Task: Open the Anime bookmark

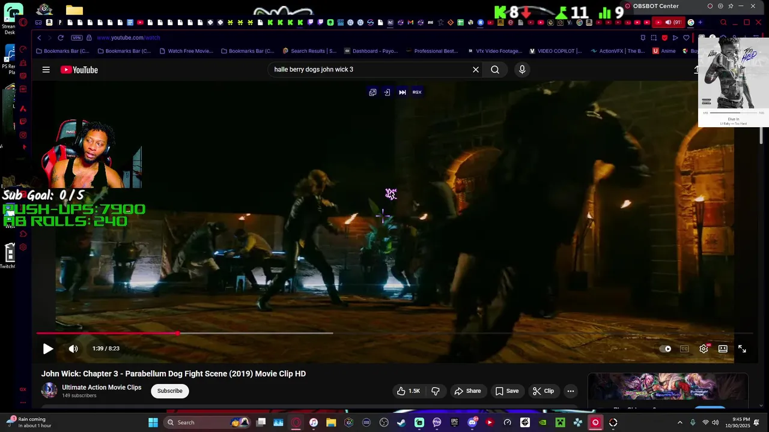Action: [x=664, y=51]
